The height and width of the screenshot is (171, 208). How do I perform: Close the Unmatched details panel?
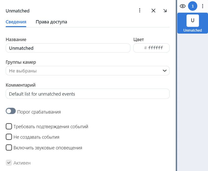pyautogui.click(x=153, y=11)
